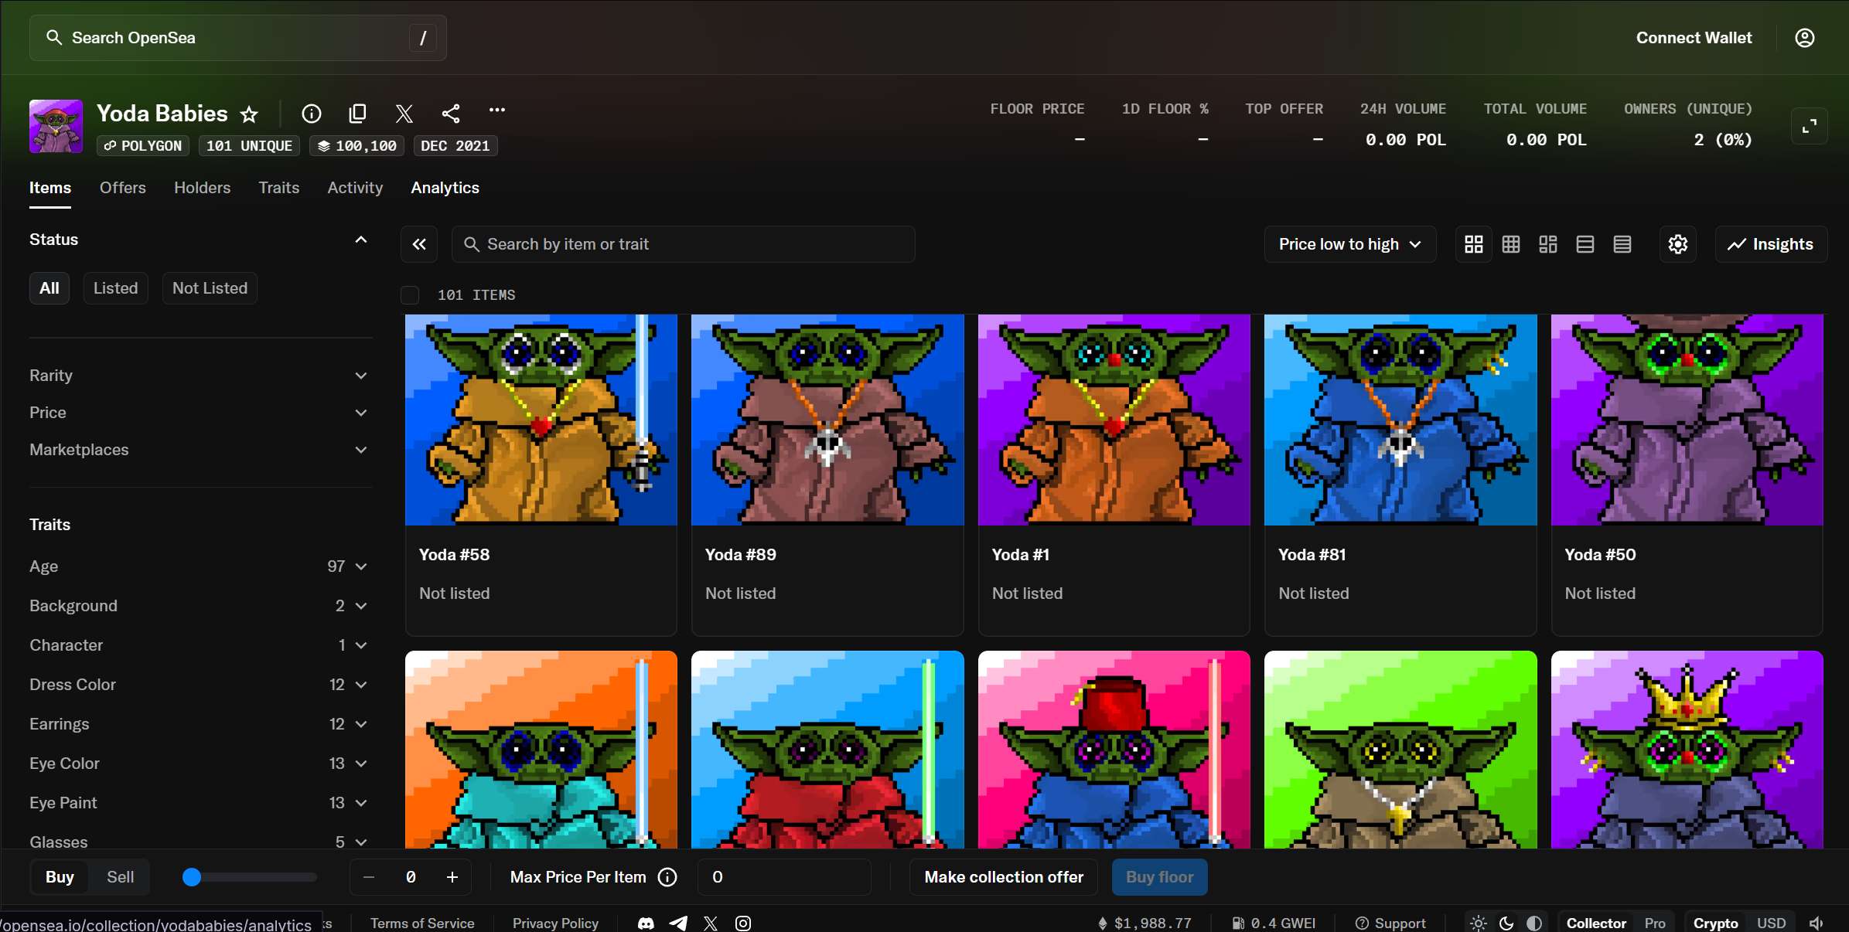
Task: Click Make collection offer button
Action: click(1003, 877)
